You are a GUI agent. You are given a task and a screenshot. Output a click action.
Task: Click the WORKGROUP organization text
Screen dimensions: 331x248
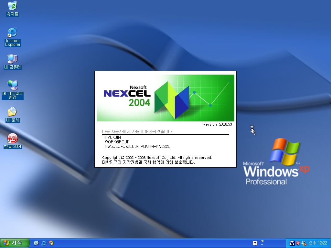tap(117, 142)
